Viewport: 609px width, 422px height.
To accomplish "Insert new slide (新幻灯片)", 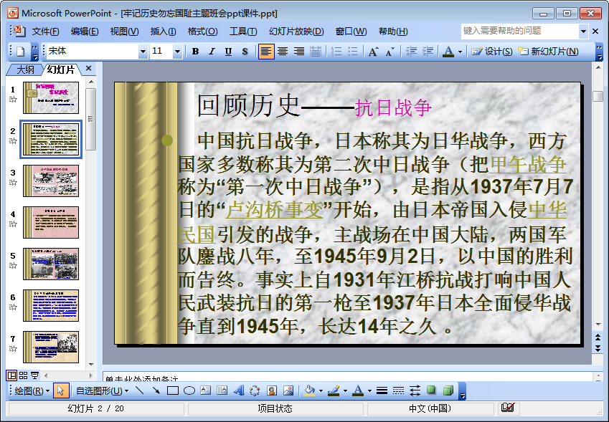I will tap(548, 51).
